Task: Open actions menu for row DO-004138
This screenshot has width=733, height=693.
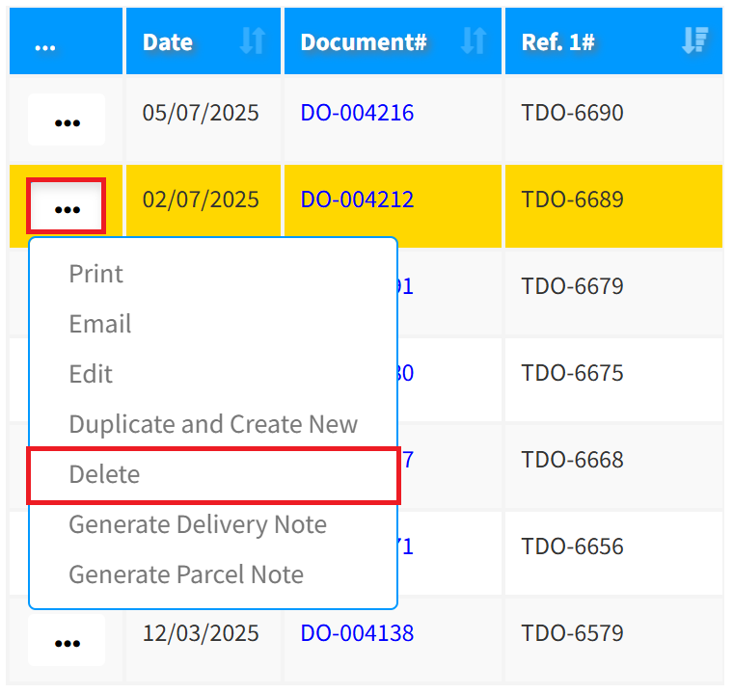Action: (x=67, y=641)
